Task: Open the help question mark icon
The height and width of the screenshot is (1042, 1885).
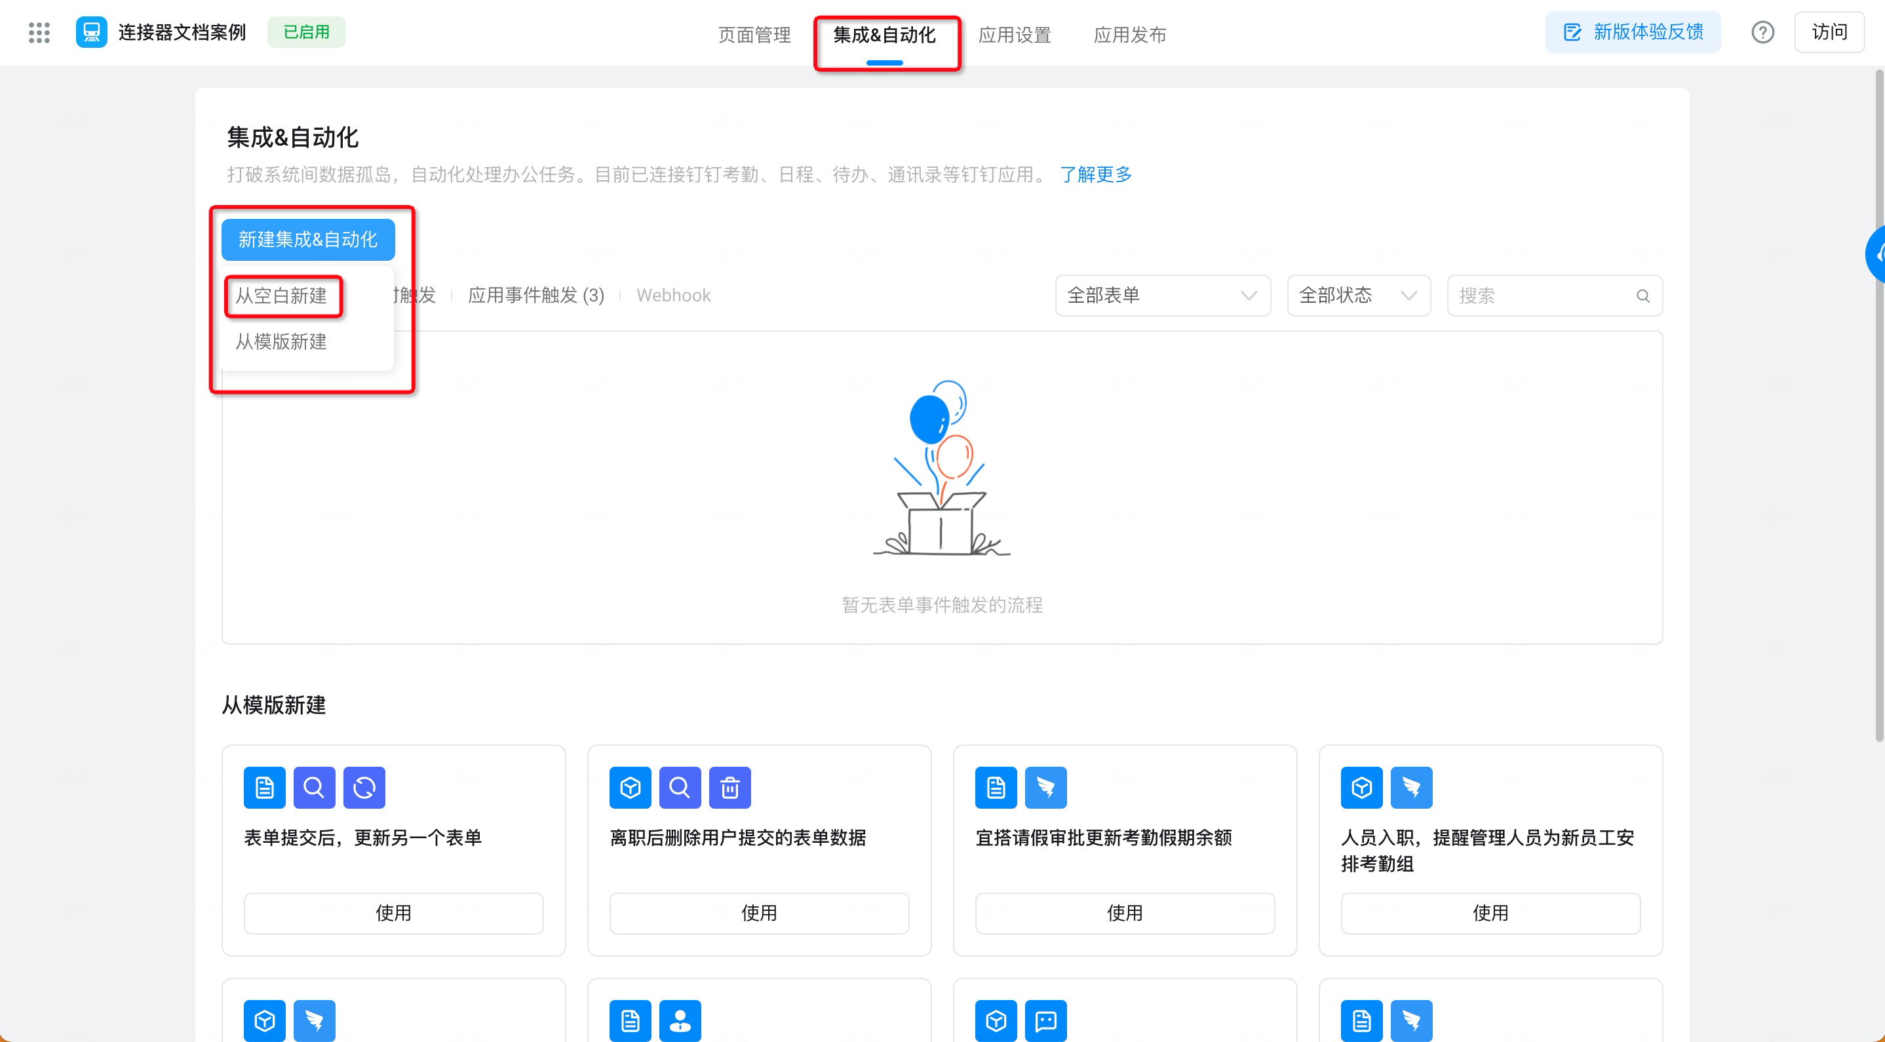Action: [1763, 32]
